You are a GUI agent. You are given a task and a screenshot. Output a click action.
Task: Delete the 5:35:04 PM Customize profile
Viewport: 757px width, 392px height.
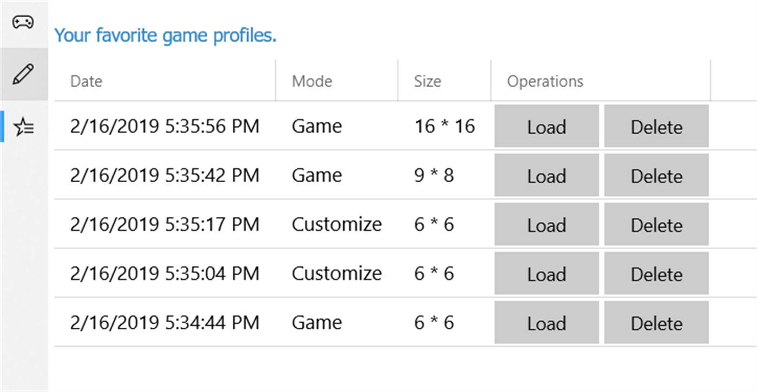tap(656, 274)
